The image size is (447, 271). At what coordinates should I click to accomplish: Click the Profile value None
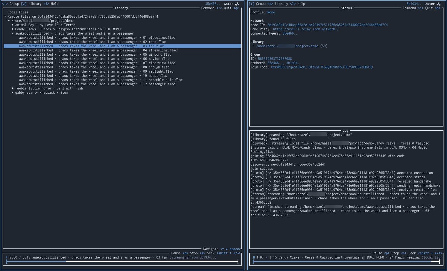(x=271, y=12)
